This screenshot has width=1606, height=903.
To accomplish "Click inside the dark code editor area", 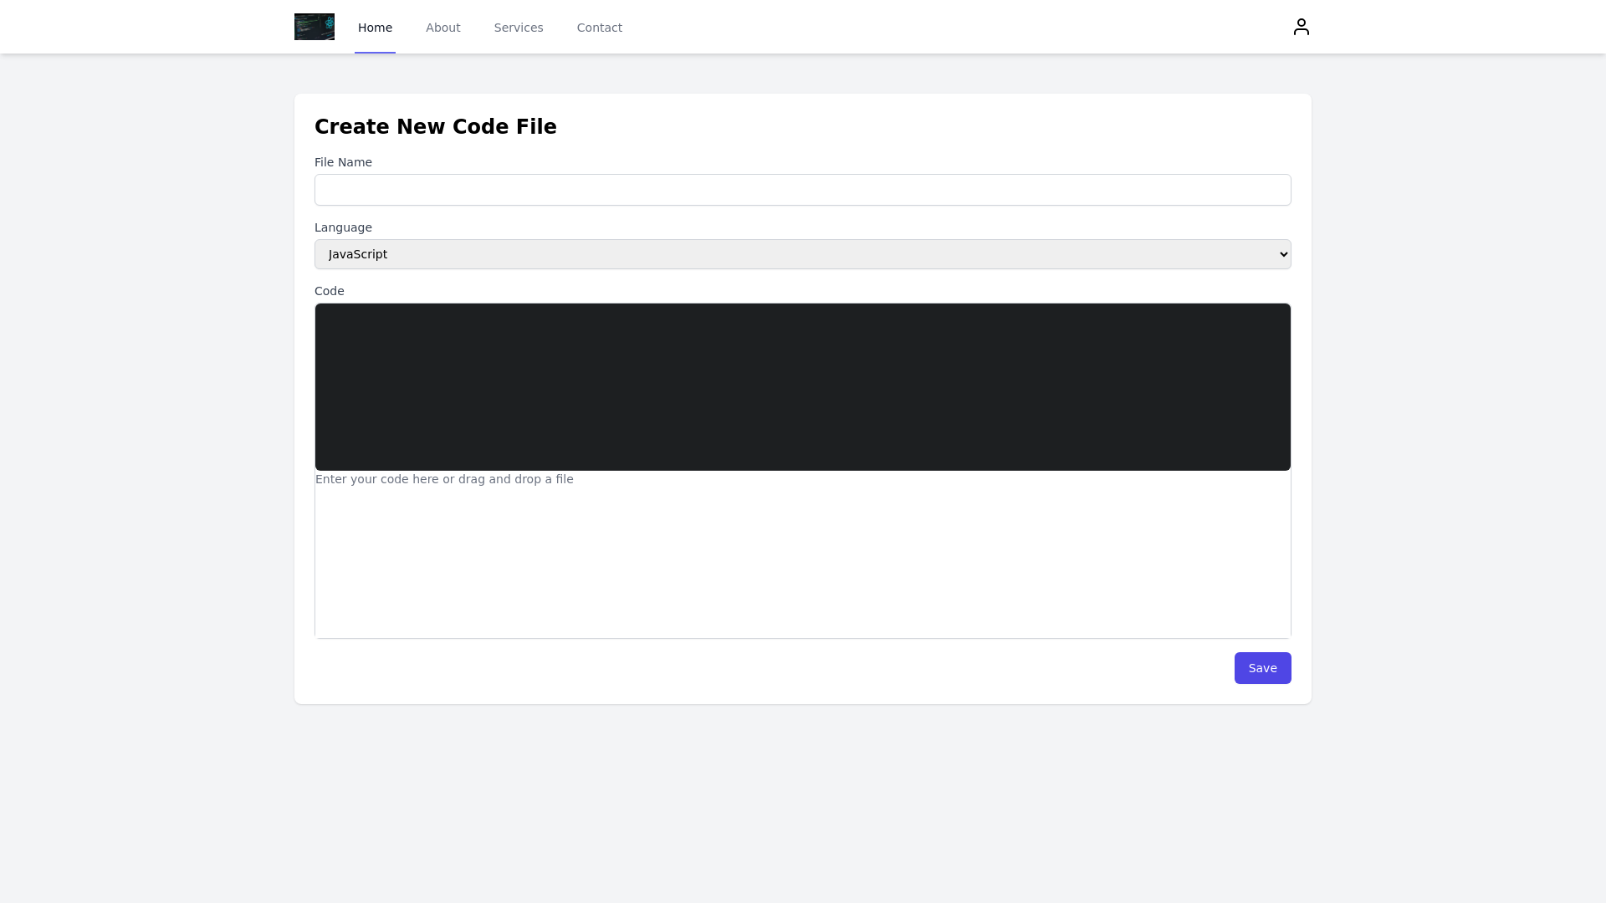I will 802,386.
